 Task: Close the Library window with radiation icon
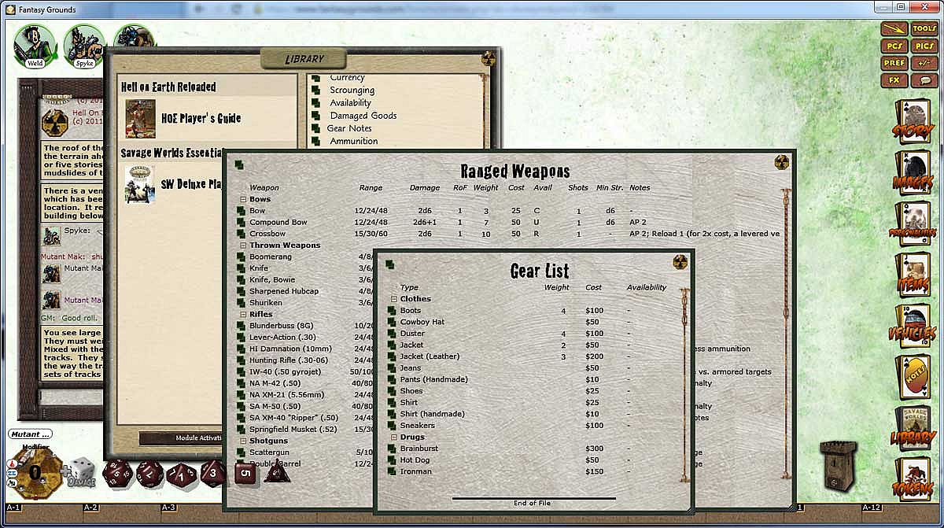[488, 57]
